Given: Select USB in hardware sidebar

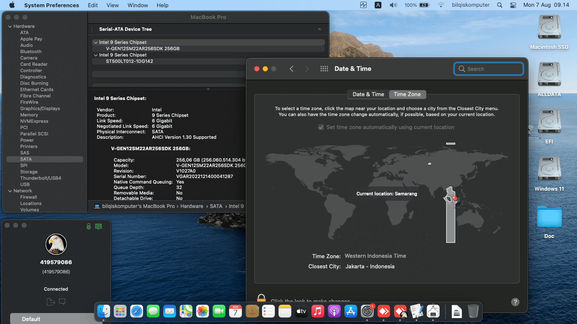Looking at the screenshot, I should point(25,184).
